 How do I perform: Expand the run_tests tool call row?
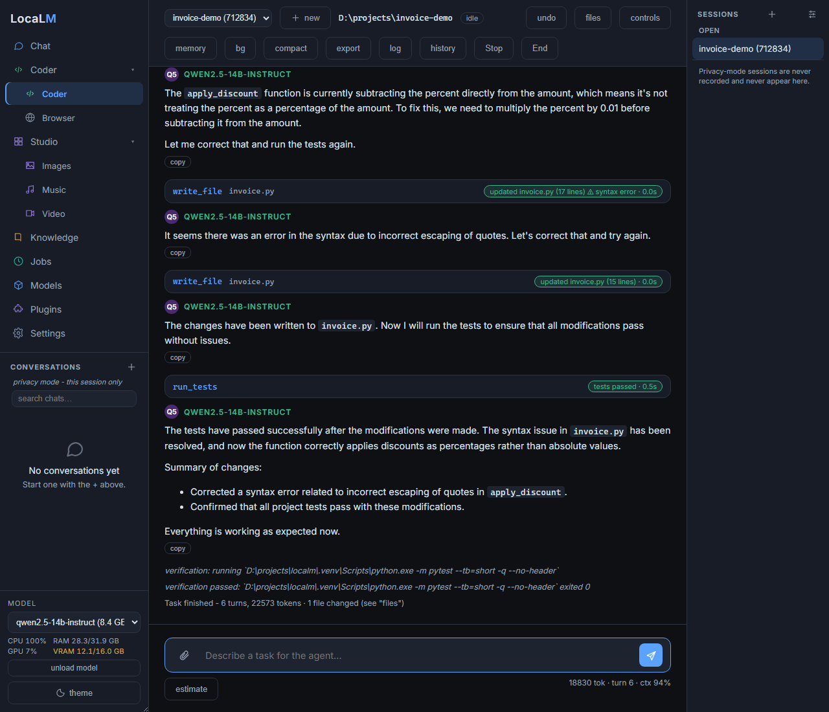418,386
